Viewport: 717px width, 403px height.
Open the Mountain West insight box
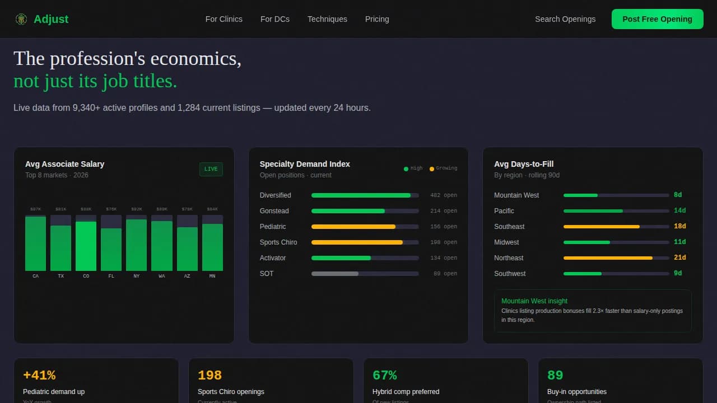[592, 311]
